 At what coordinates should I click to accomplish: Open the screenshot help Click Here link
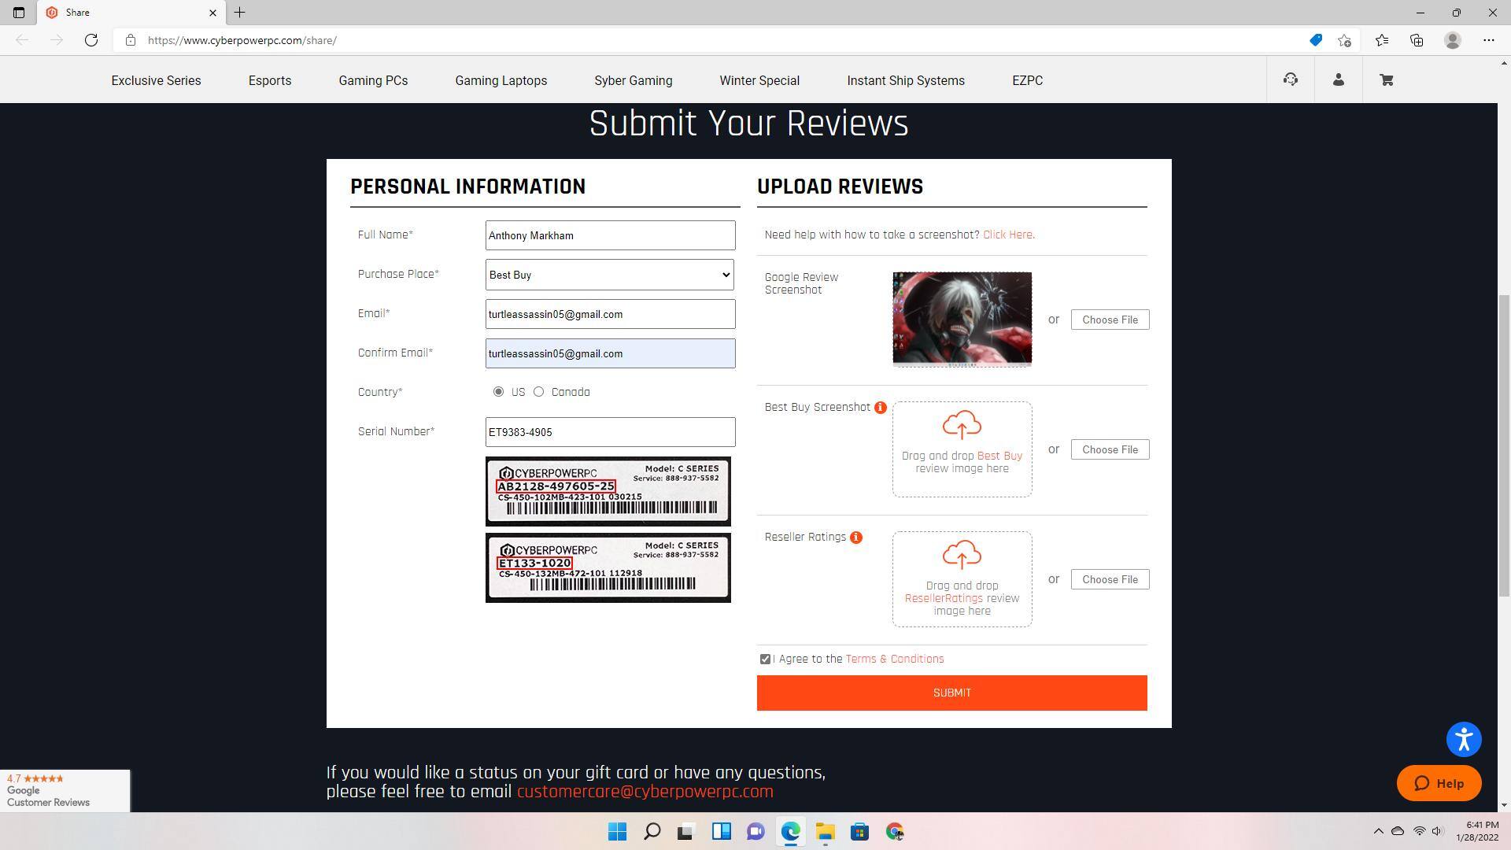click(x=1008, y=234)
